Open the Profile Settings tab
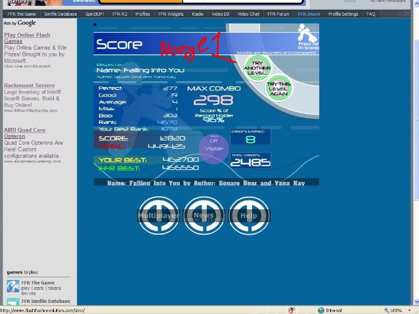419x314 pixels. point(343,14)
